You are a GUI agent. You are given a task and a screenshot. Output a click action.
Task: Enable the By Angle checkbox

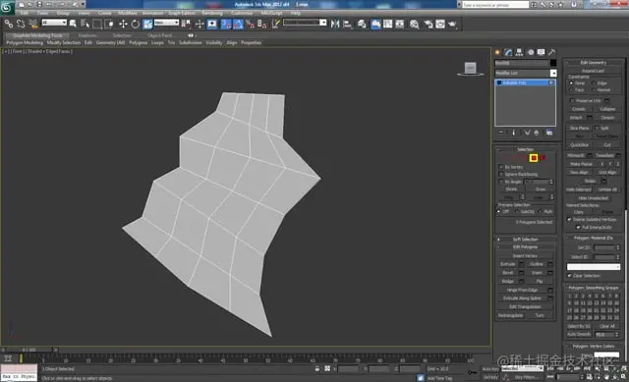[x=501, y=182]
